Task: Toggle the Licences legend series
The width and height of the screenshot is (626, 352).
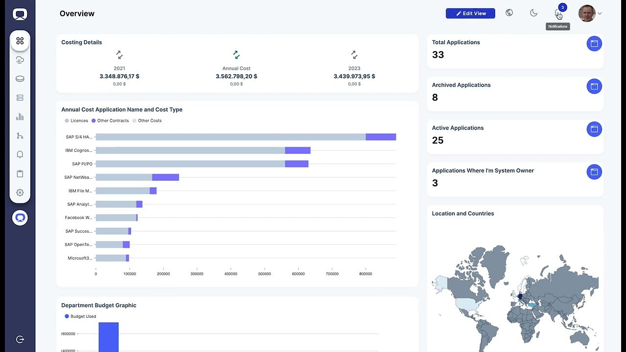Action: (76, 121)
